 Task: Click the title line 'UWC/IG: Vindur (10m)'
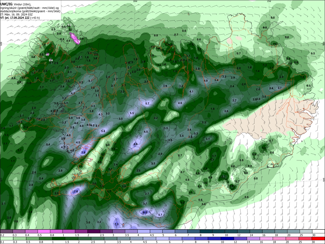click(x=16, y=4)
